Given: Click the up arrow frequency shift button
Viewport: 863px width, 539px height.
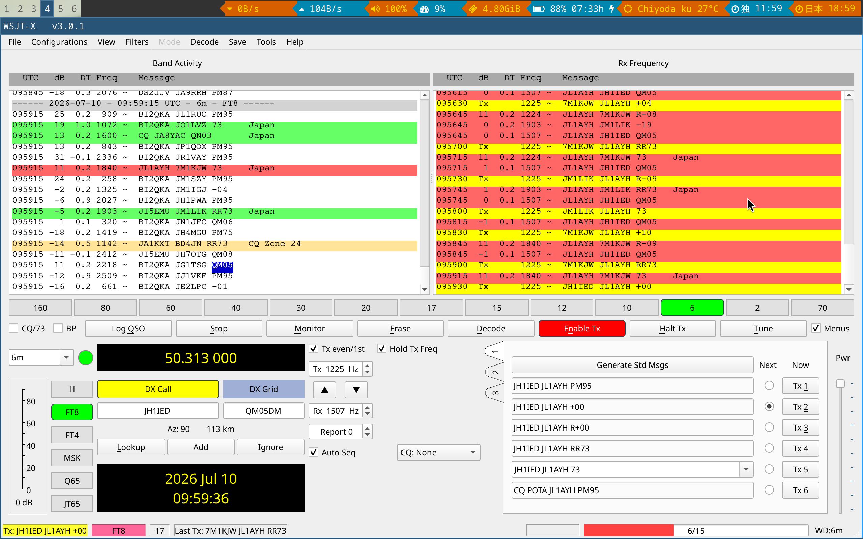Looking at the screenshot, I should (324, 389).
